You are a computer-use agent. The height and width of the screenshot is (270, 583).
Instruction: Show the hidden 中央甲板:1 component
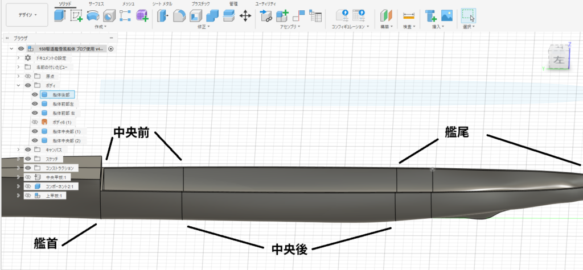tap(27, 177)
